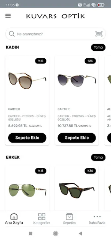This screenshot has width=111, height=240.
Task: Open the Cartier CT0268S sunglasses image
Action: click(77, 80)
